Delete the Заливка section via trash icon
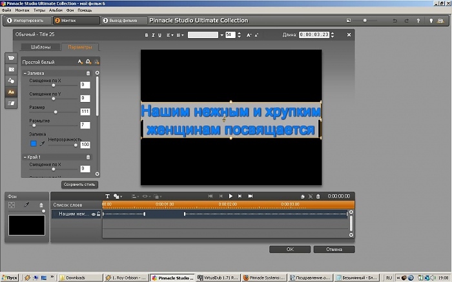Viewport: 452px width, 282px height. (x=88, y=73)
